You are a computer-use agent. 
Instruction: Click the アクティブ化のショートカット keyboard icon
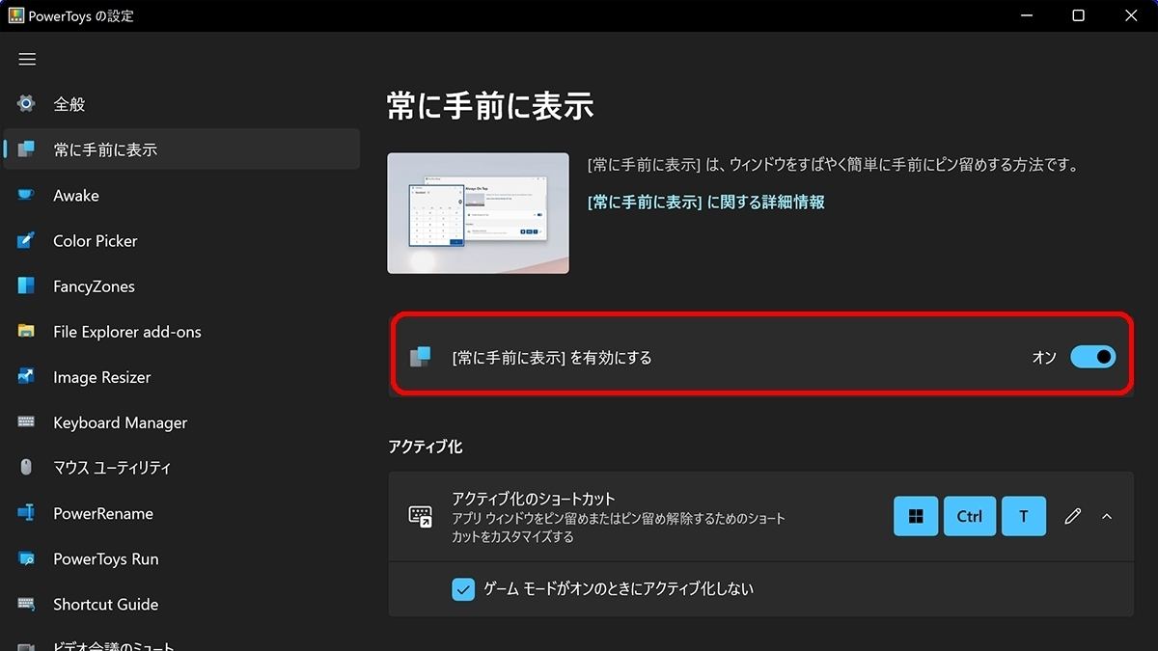pos(421,516)
